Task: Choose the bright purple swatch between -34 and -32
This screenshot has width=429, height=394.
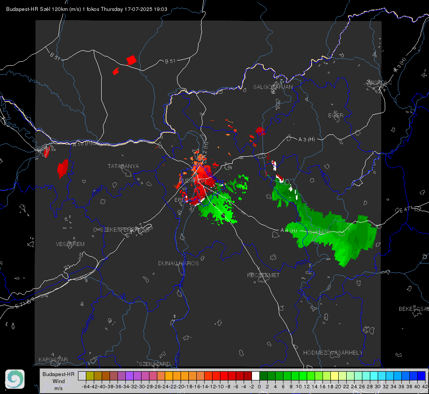Action: 129,376
